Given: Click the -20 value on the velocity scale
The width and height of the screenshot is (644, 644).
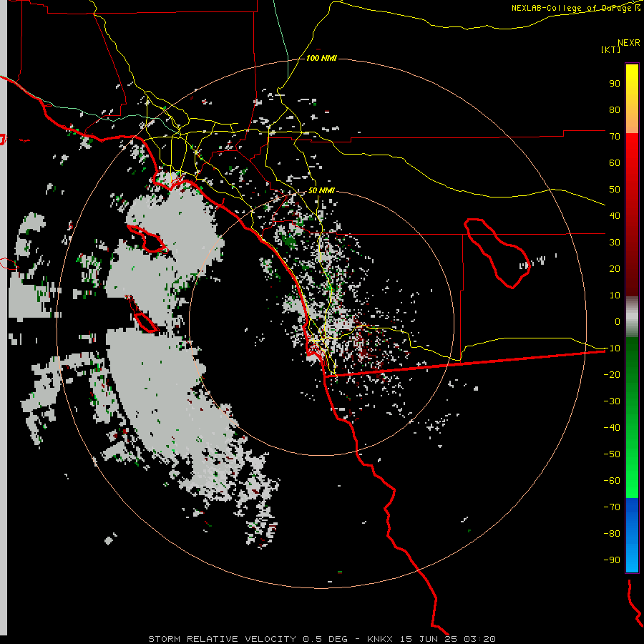Looking at the screenshot, I should 612,375.
